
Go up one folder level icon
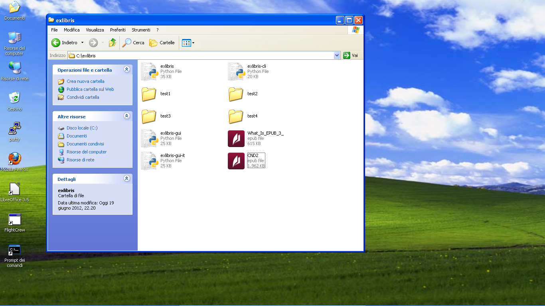(113, 43)
